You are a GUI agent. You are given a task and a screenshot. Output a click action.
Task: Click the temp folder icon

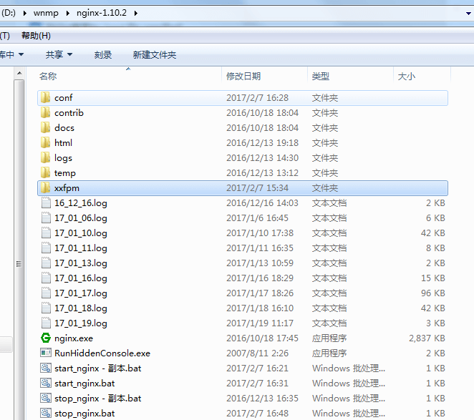coord(46,173)
